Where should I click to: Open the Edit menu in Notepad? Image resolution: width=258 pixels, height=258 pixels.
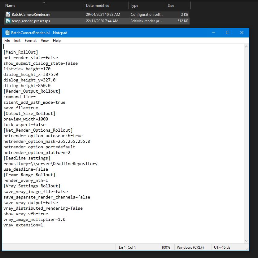[x=17, y=41]
